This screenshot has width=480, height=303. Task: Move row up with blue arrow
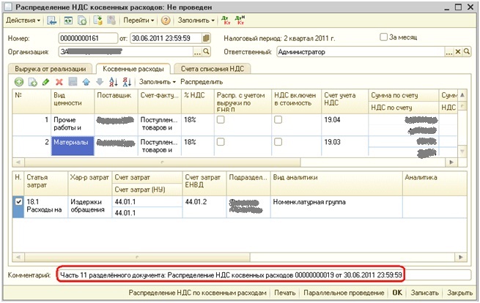(x=86, y=82)
